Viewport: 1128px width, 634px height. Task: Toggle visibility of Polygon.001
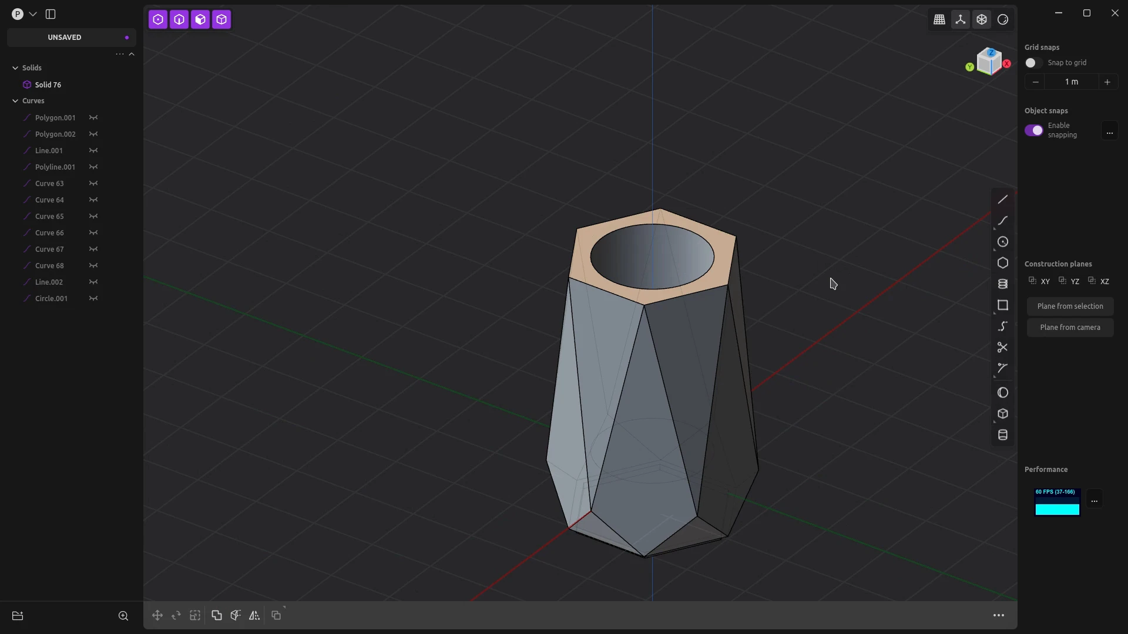[93, 117]
